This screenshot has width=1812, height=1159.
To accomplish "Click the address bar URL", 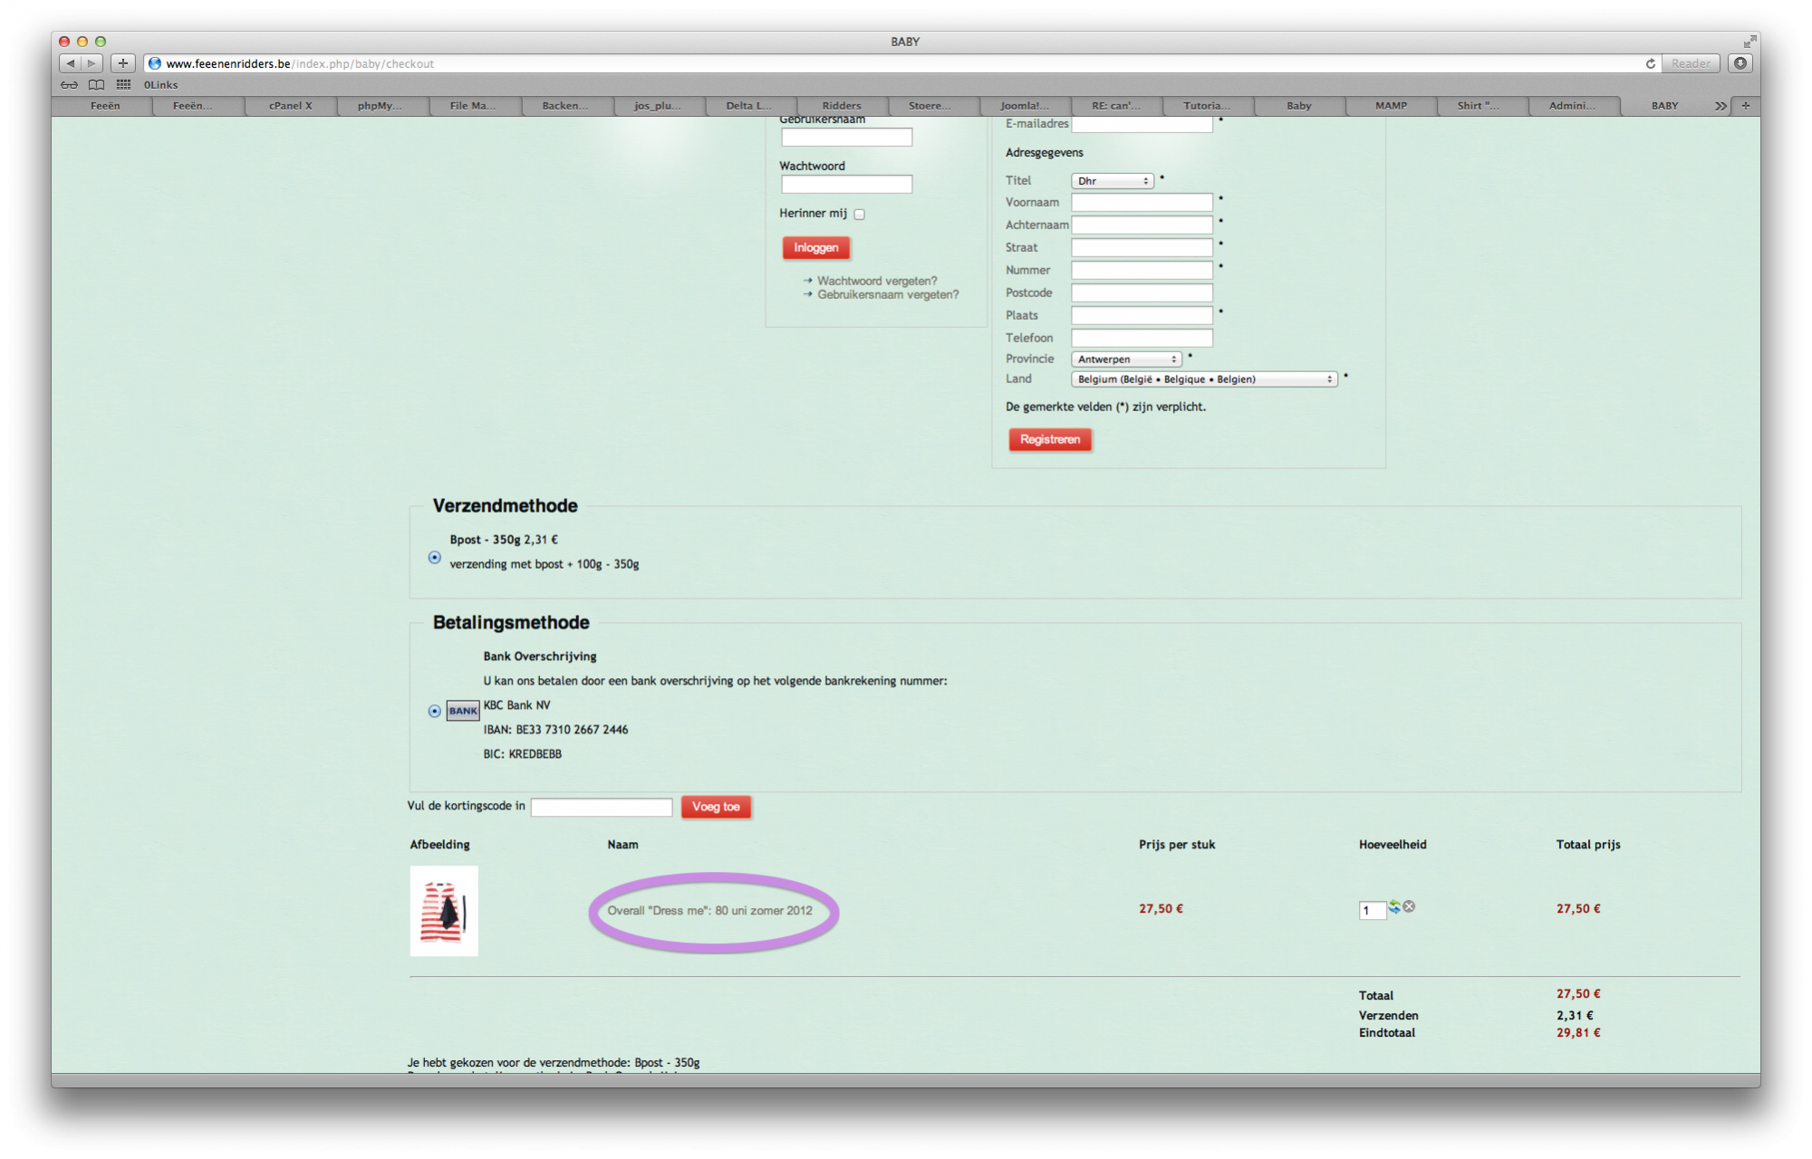I will click(x=300, y=63).
